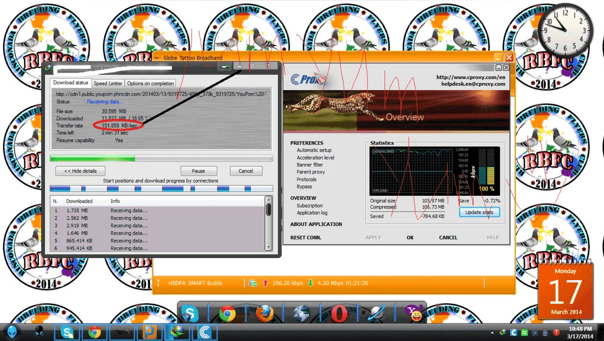Click the download manager title bar icon
The height and width of the screenshot is (341, 604).
[x=48, y=67]
